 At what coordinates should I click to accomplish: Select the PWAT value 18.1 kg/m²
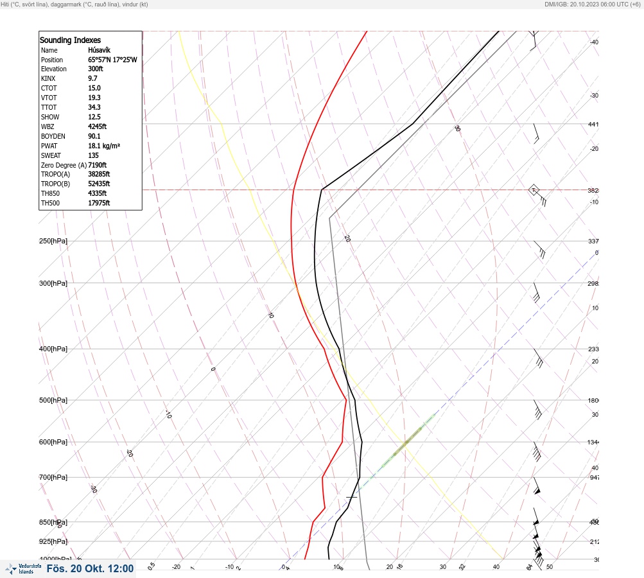pyautogui.click(x=104, y=146)
